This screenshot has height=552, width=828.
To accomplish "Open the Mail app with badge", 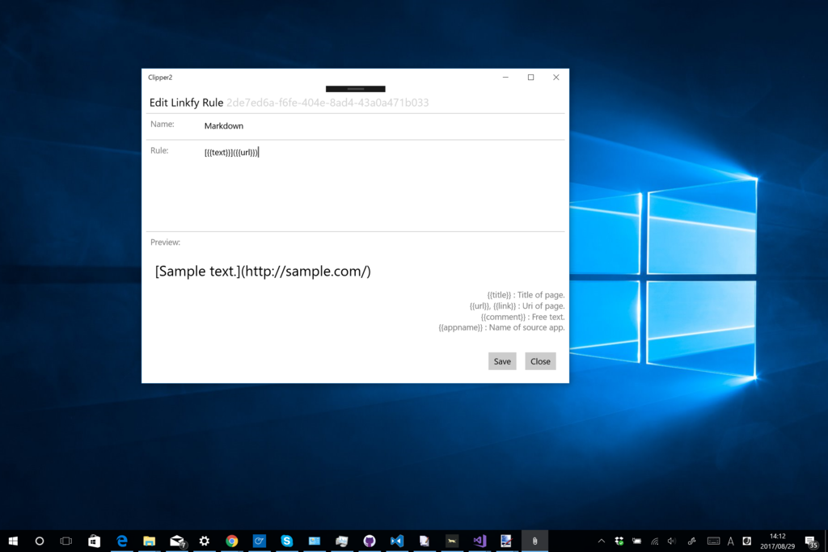I will pos(177,541).
